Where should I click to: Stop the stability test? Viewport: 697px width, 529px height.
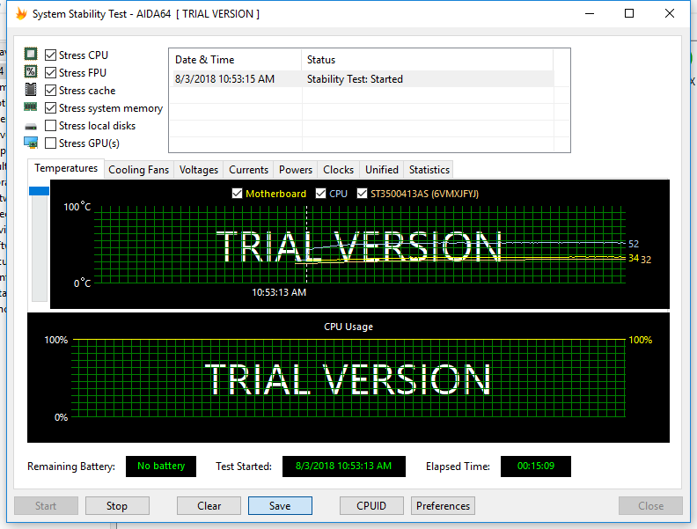click(117, 506)
